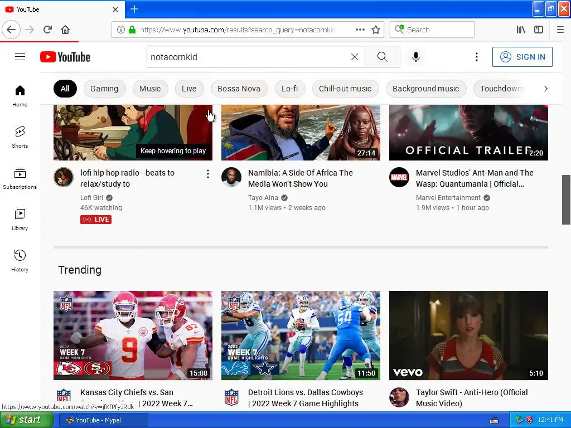The image size is (571, 428).
Task: Select the Music filter chip
Action: tap(150, 89)
